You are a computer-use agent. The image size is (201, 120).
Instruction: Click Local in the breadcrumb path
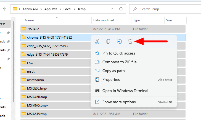coord(67,9)
